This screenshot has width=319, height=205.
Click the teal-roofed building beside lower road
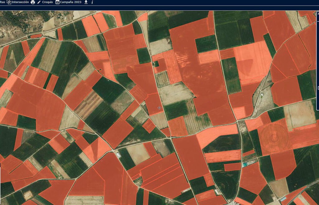[x=245, y=164]
